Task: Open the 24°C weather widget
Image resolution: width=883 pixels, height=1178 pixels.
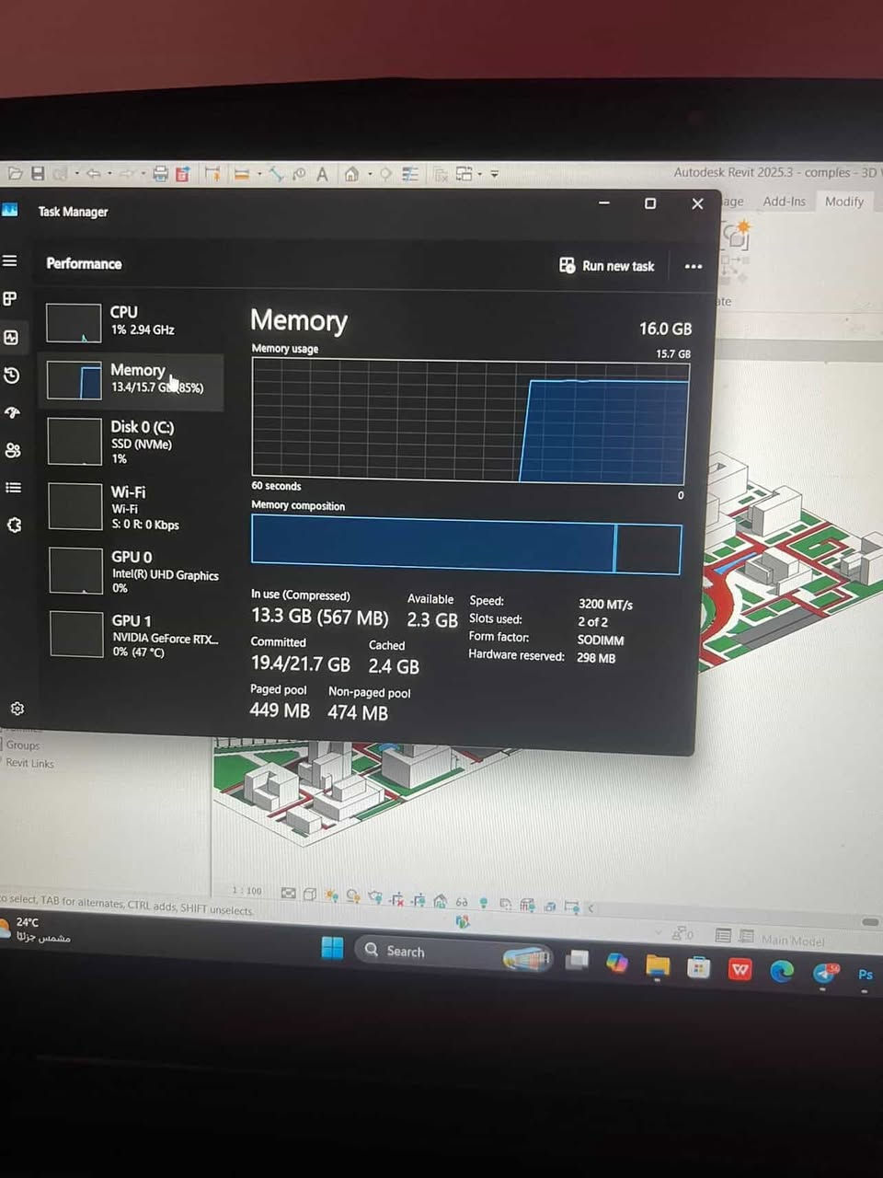Action: tap(35, 930)
